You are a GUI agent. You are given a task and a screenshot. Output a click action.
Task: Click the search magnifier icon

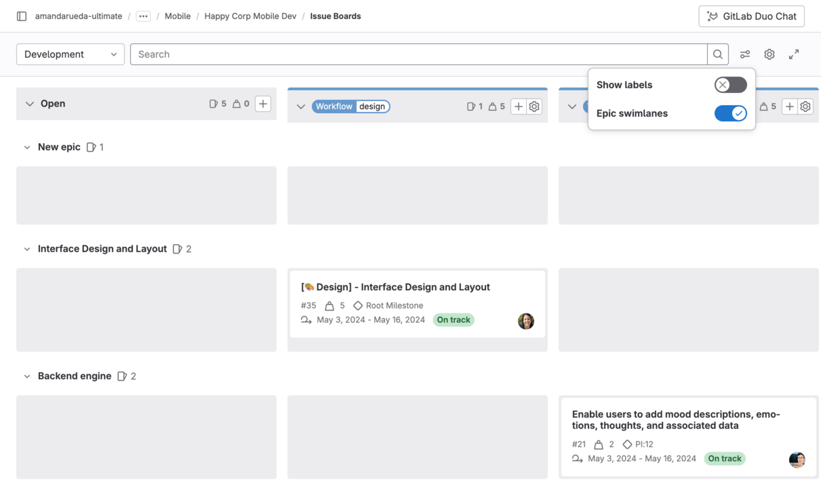[718, 54]
